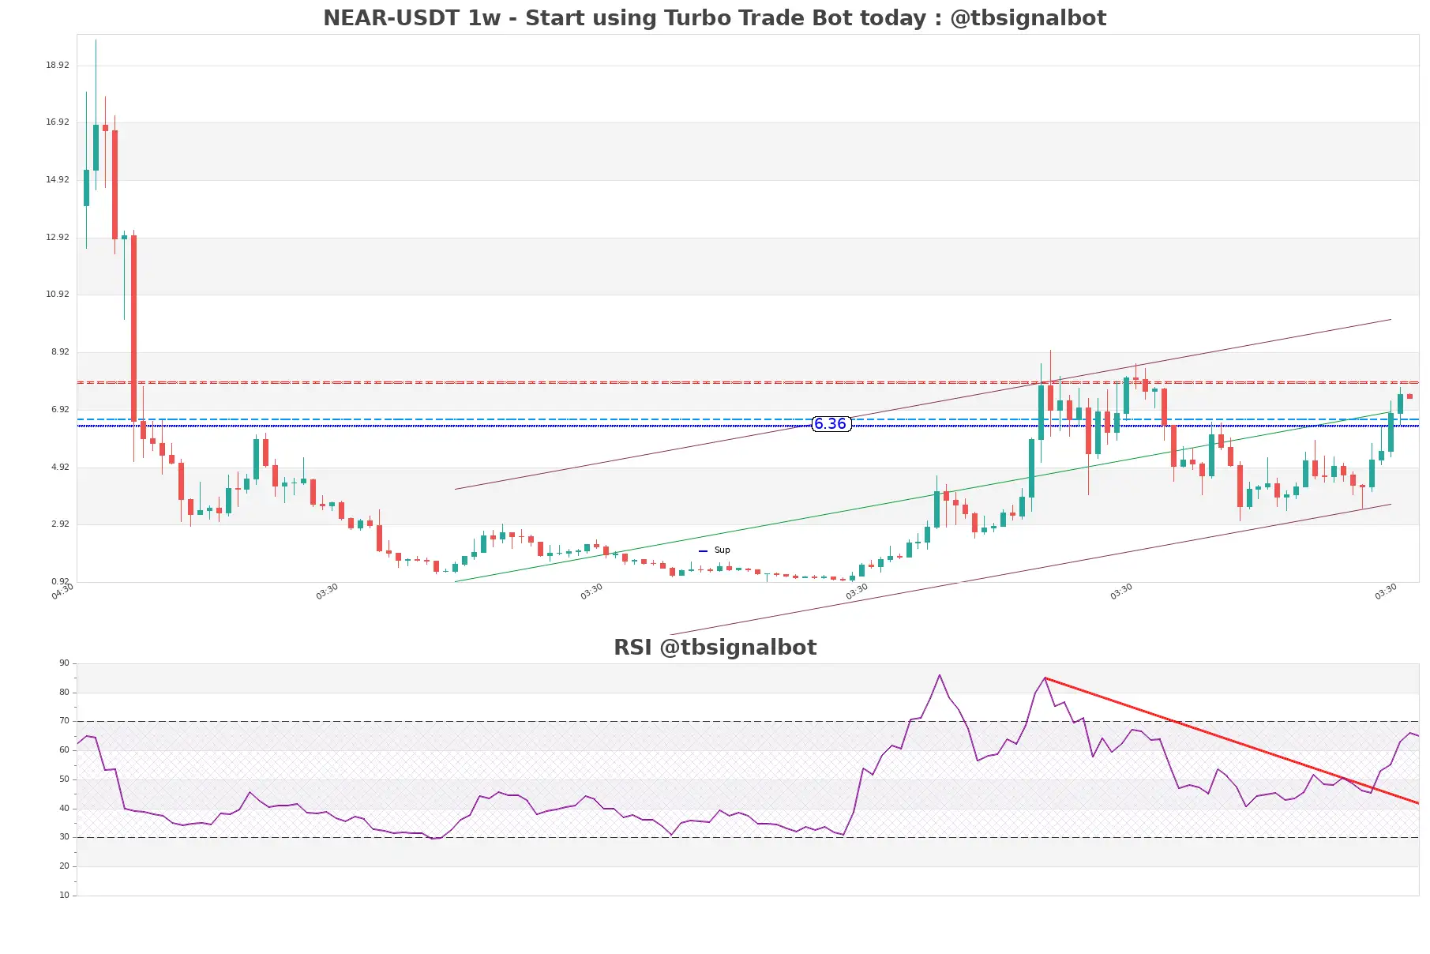The image size is (1430, 954).
Task: Click the 6.92 price axis label
Action: (60, 410)
